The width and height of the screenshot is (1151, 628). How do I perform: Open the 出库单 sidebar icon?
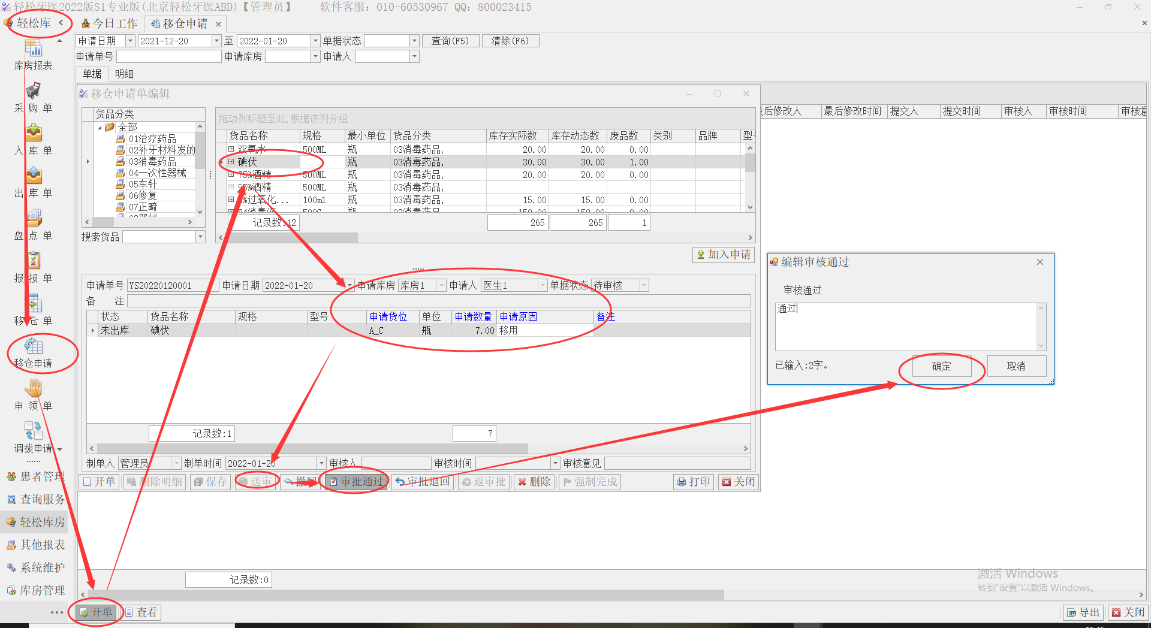click(x=34, y=176)
